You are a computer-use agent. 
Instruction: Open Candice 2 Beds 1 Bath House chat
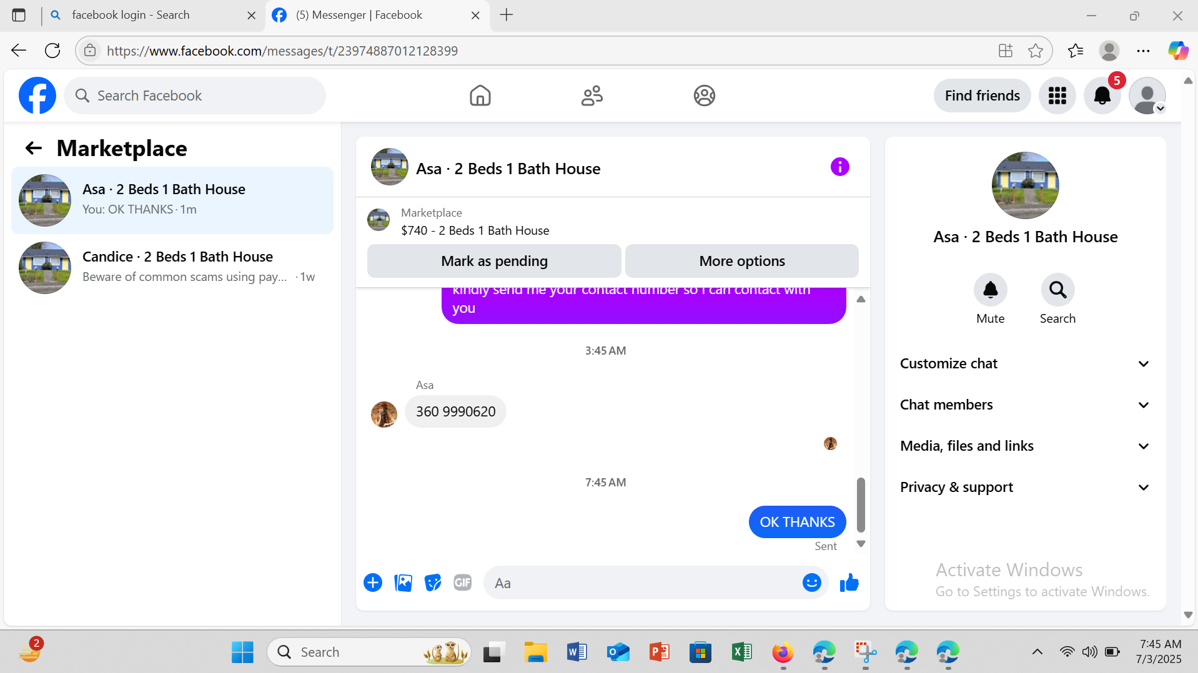pos(172,267)
